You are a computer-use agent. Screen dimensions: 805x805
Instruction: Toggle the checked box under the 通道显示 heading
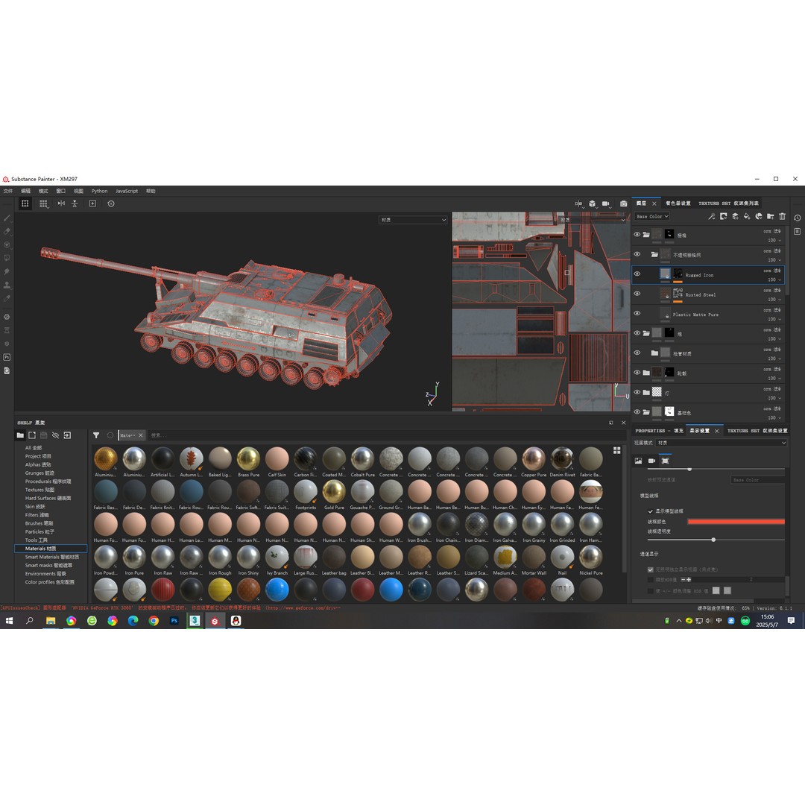pos(651,570)
